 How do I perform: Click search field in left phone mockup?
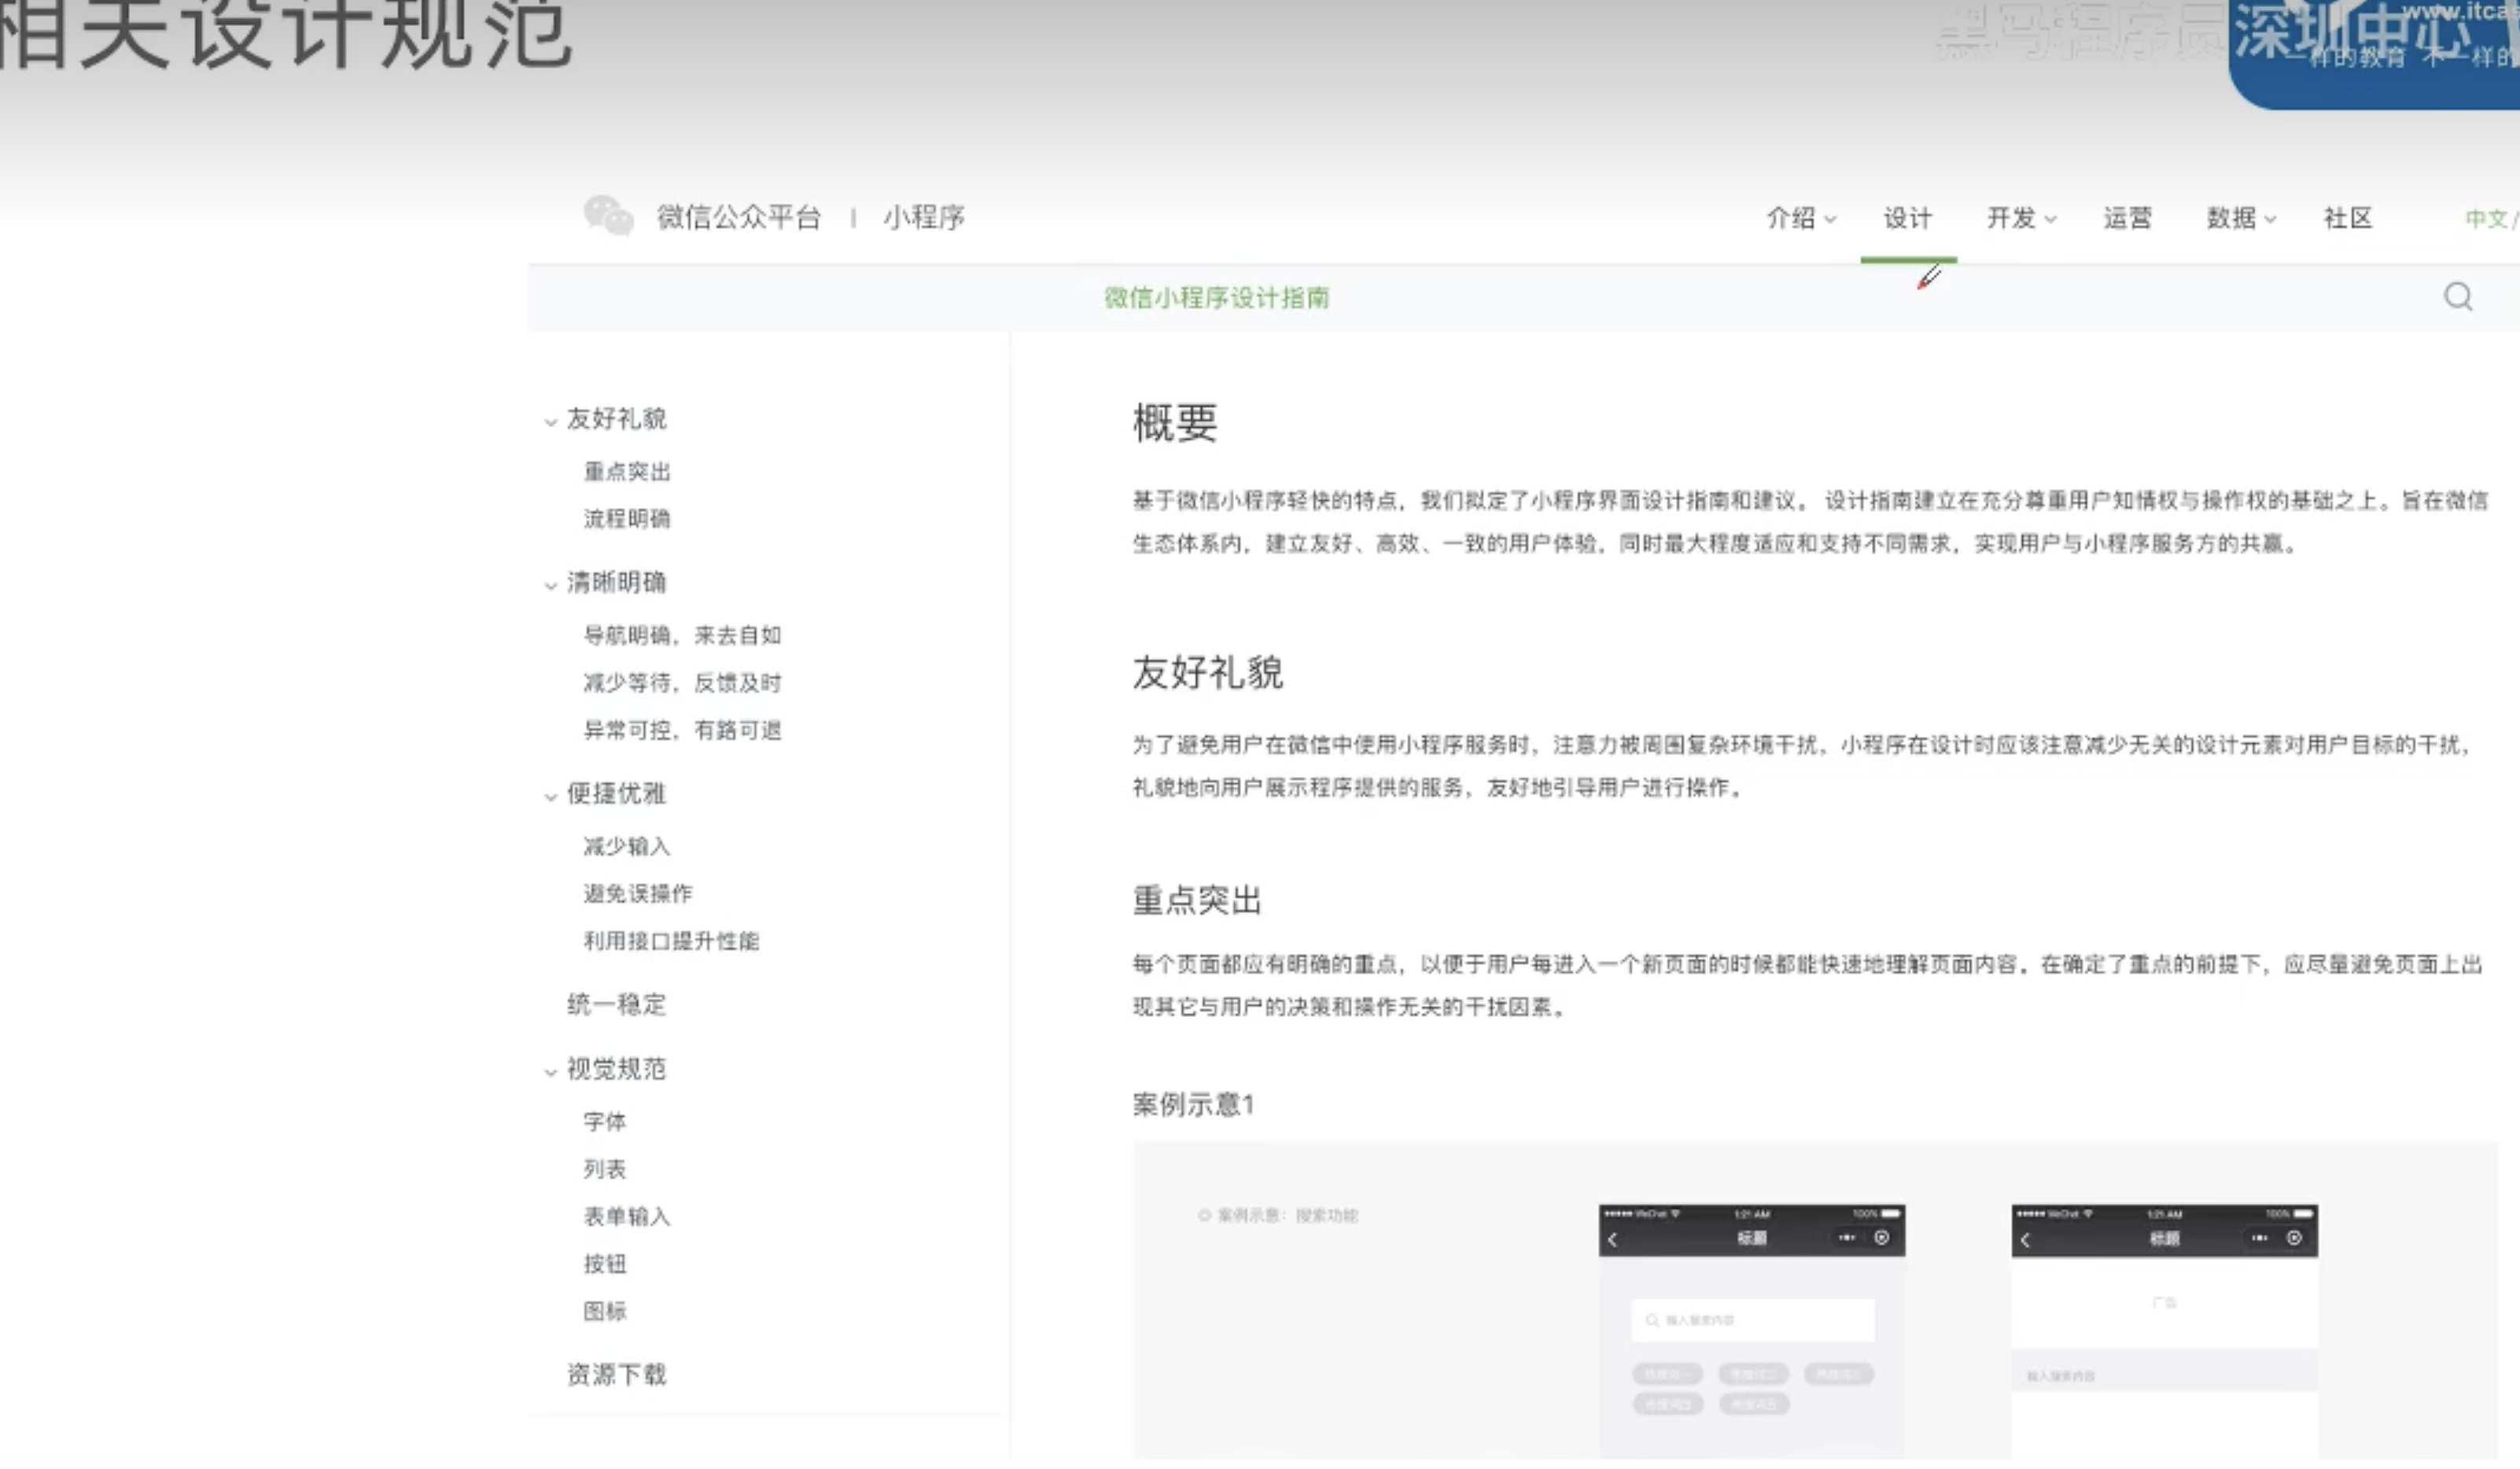pos(1752,1320)
